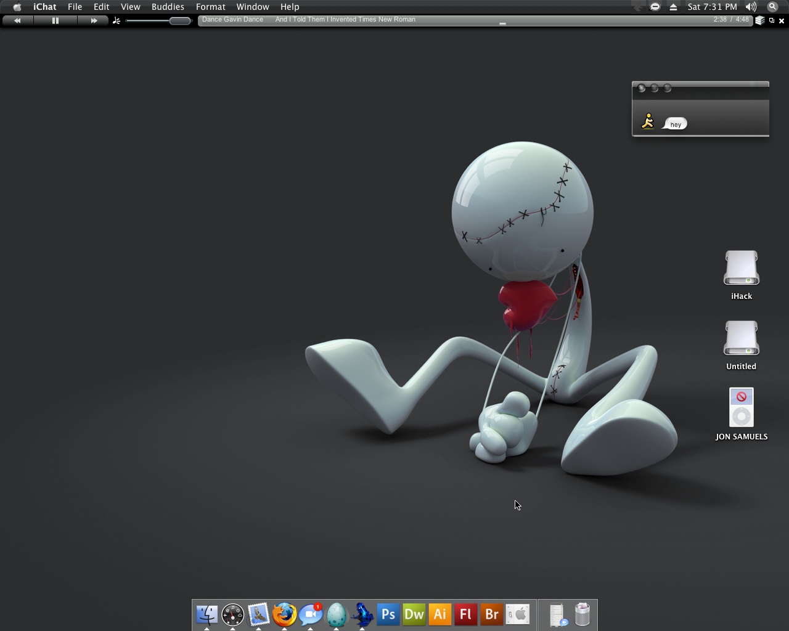
Task: Click the AIM running man buddy icon
Action: tap(647, 121)
